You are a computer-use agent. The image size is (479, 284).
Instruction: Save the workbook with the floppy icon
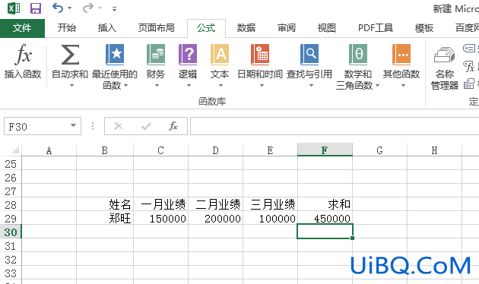coord(36,8)
